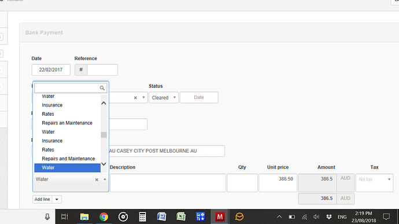Launch Google Chrome from taskbar

click(x=104, y=217)
